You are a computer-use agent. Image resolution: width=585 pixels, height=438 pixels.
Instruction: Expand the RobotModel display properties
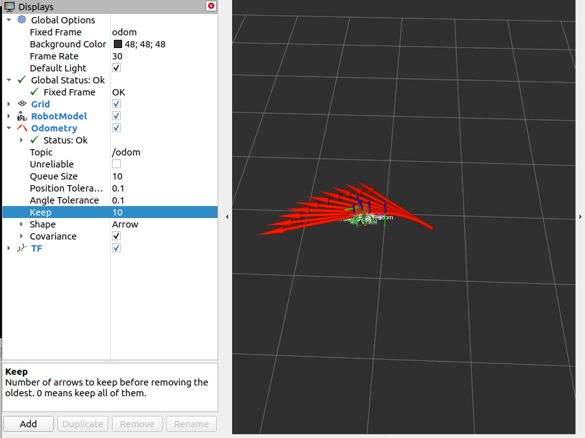(9, 116)
